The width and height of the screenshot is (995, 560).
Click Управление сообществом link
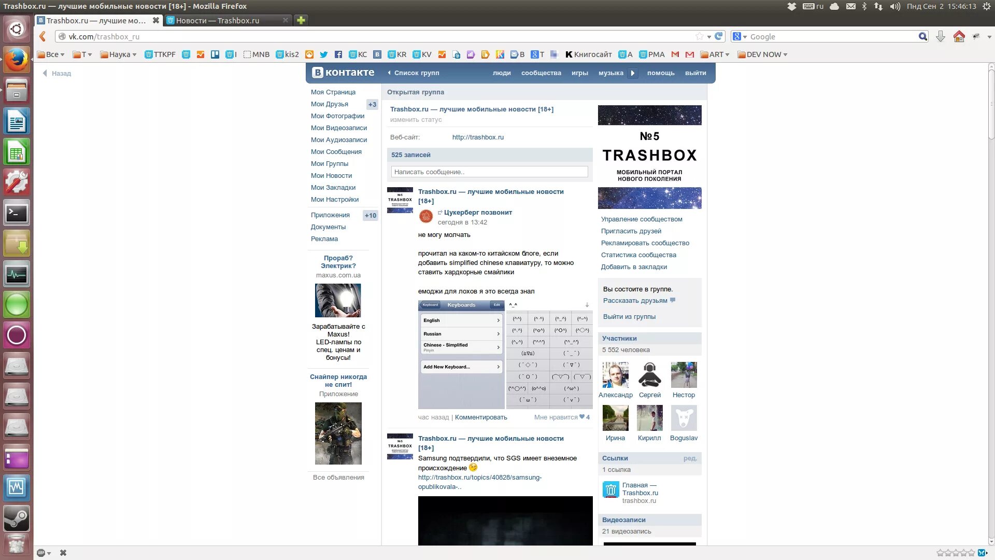[641, 219]
